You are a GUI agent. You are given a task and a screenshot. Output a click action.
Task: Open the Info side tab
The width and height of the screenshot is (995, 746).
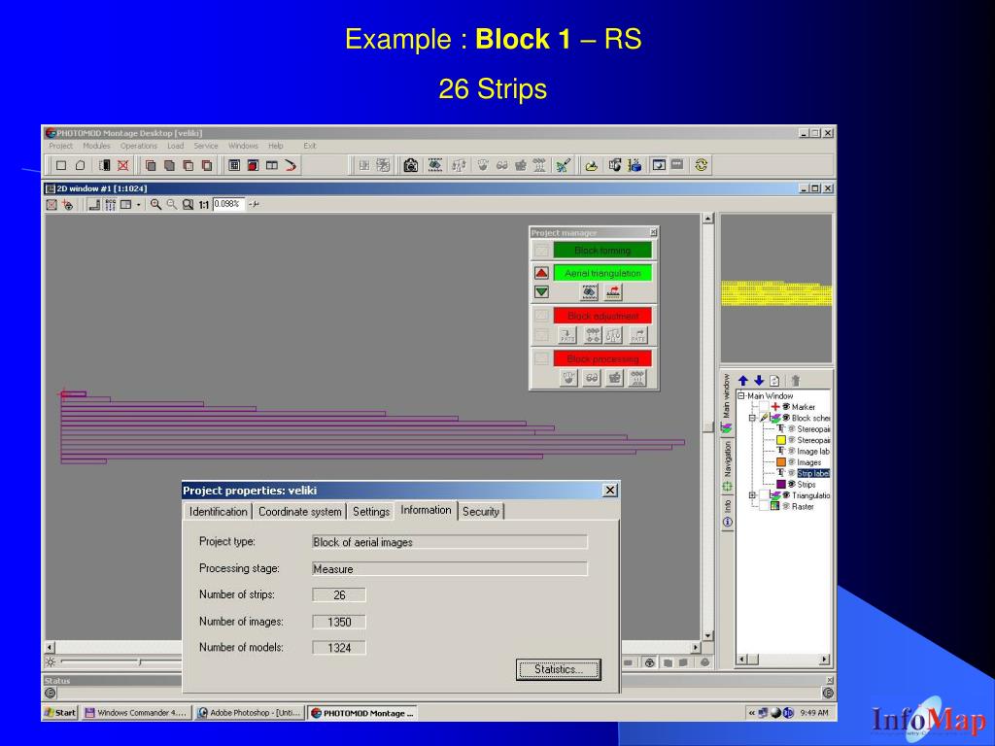(727, 513)
